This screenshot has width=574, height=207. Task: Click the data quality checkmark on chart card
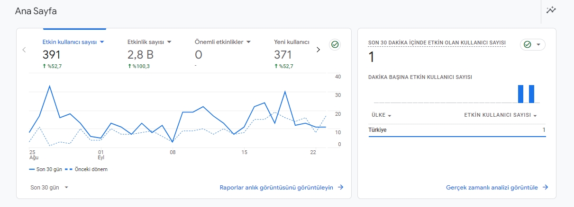[335, 44]
